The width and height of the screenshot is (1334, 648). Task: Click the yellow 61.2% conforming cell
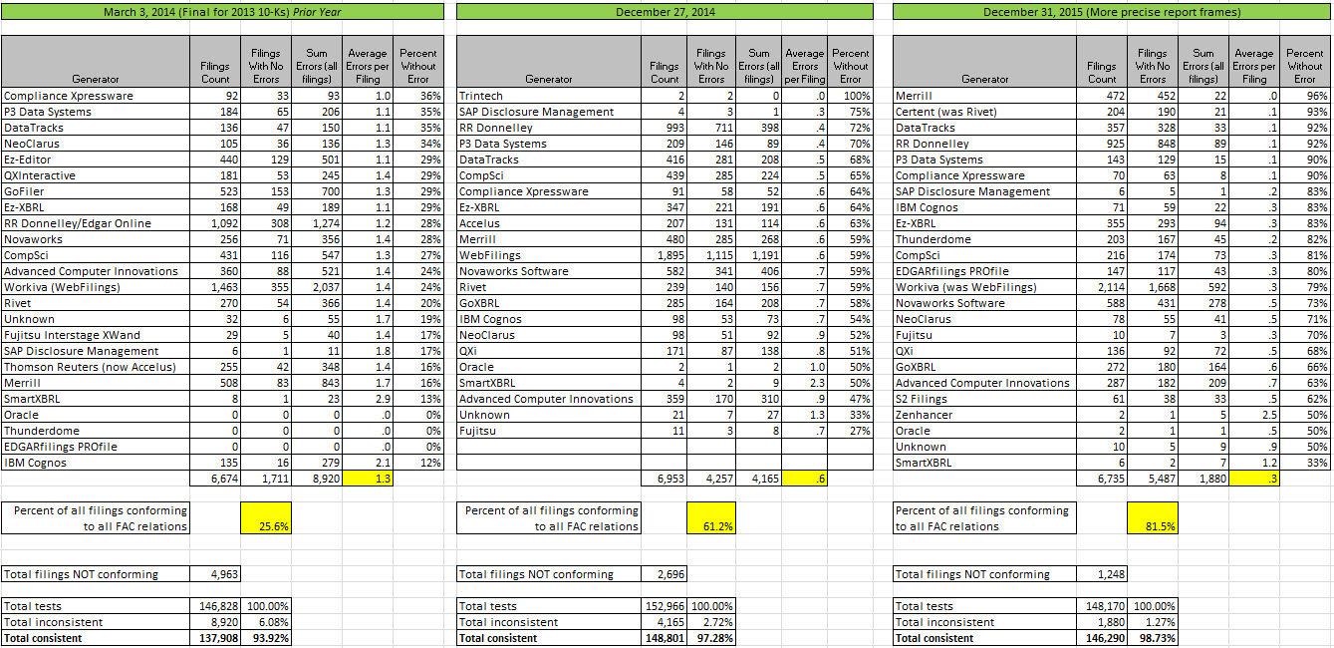point(711,518)
